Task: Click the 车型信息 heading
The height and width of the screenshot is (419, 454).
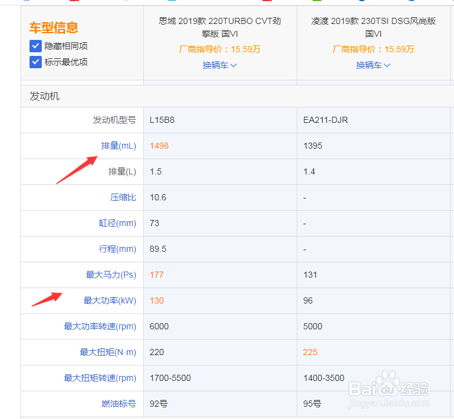Action: (x=54, y=28)
